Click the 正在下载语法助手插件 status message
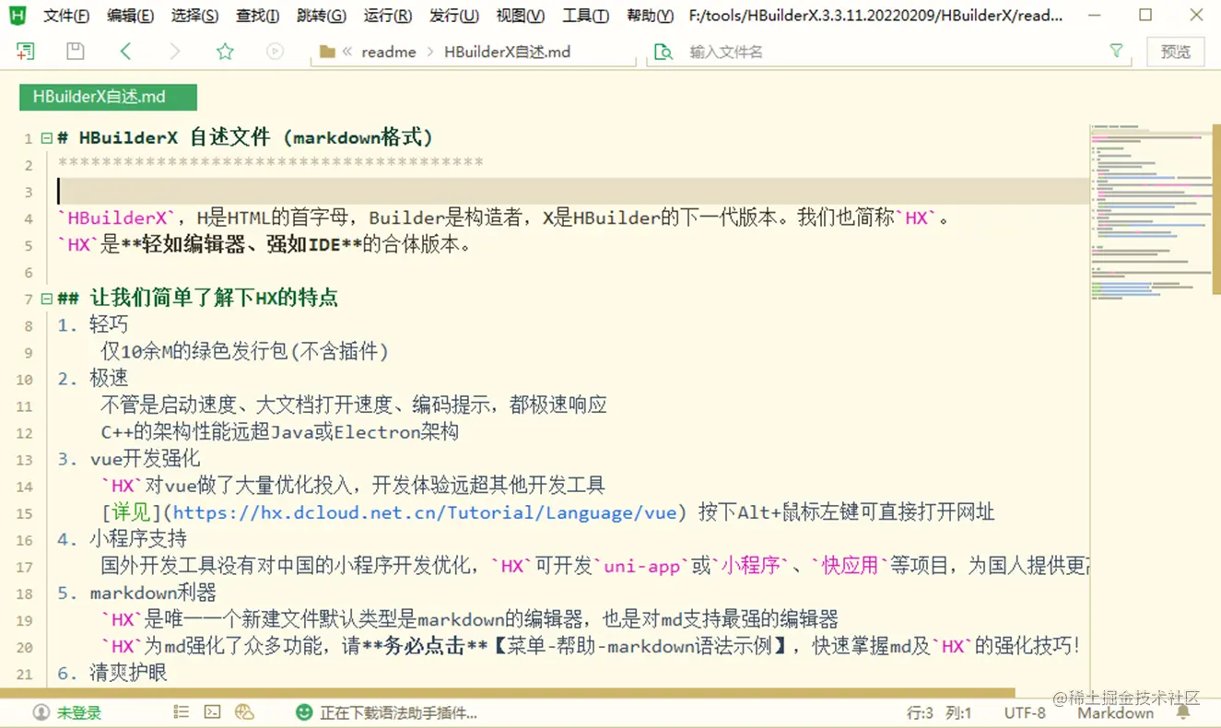Screen dimensions: 1221x728 pos(398,712)
